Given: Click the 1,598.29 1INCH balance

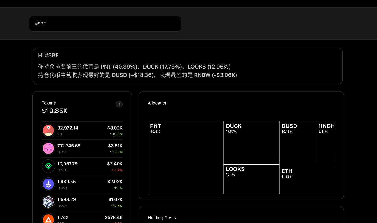Looking at the screenshot, I should point(67,199).
